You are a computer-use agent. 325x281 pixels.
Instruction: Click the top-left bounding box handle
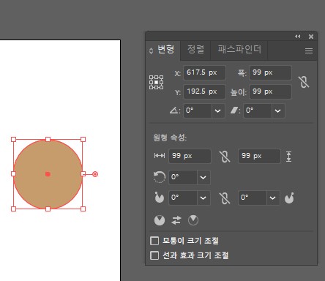(x=14, y=140)
